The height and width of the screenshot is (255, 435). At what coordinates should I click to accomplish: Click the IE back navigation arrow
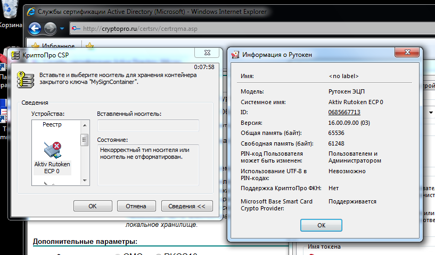[x=35, y=28]
